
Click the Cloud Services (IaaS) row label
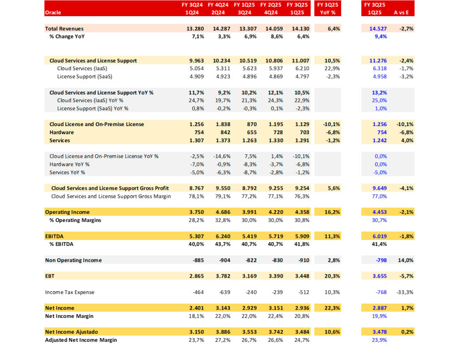pos(82,69)
